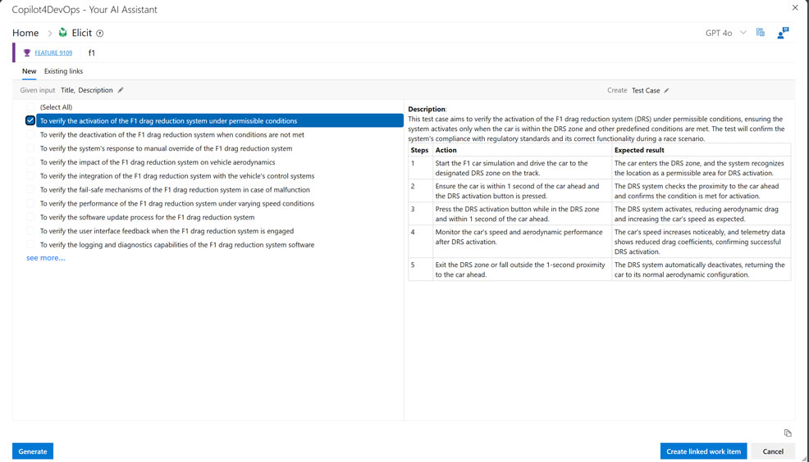Image resolution: width=809 pixels, height=462 pixels.
Task: Copy the description using the copy icon
Action: tap(788, 433)
